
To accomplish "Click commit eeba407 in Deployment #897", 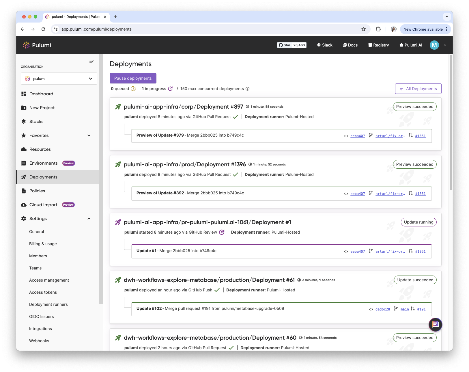I will (358, 136).
